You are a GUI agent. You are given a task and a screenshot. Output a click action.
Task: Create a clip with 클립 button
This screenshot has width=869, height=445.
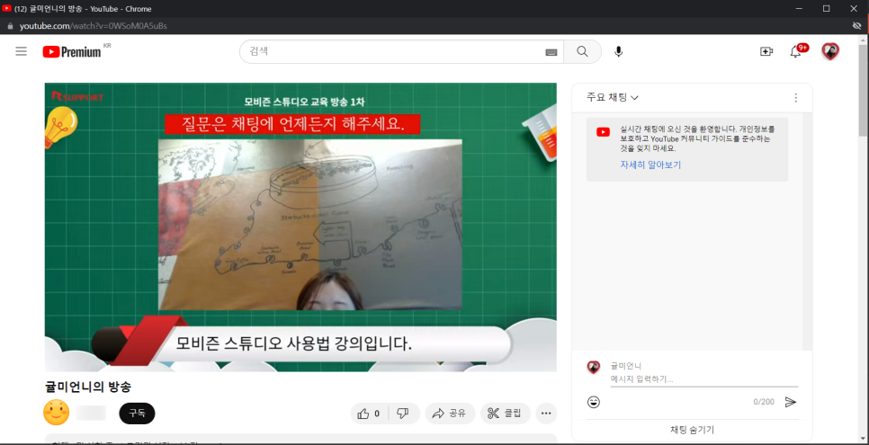click(x=505, y=414)
